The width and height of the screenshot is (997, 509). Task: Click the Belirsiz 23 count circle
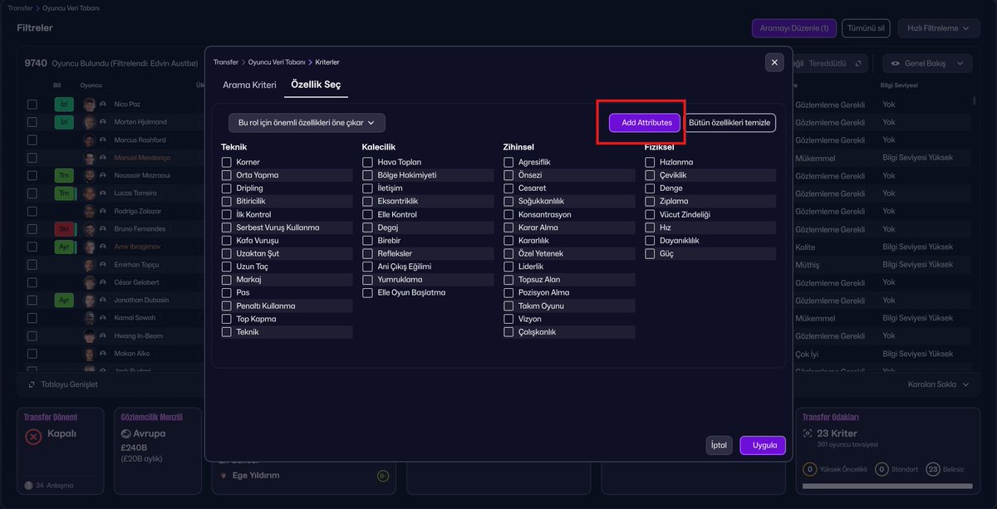click(932, 469)
